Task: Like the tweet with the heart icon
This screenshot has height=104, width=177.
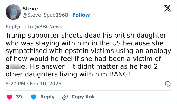Action: tap(9, 97)
